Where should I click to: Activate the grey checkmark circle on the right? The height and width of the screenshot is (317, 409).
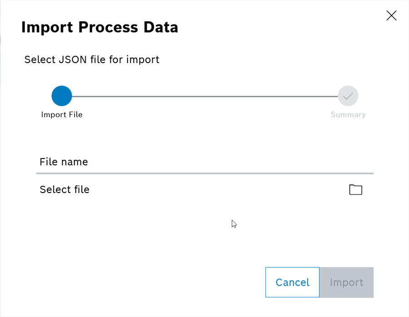(348, 96)
